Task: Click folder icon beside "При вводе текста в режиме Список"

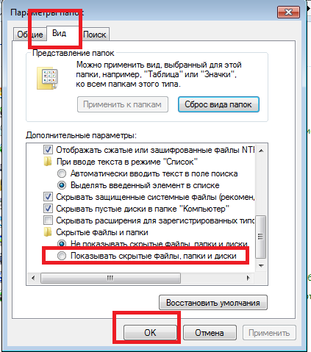Action: [48, 162]
